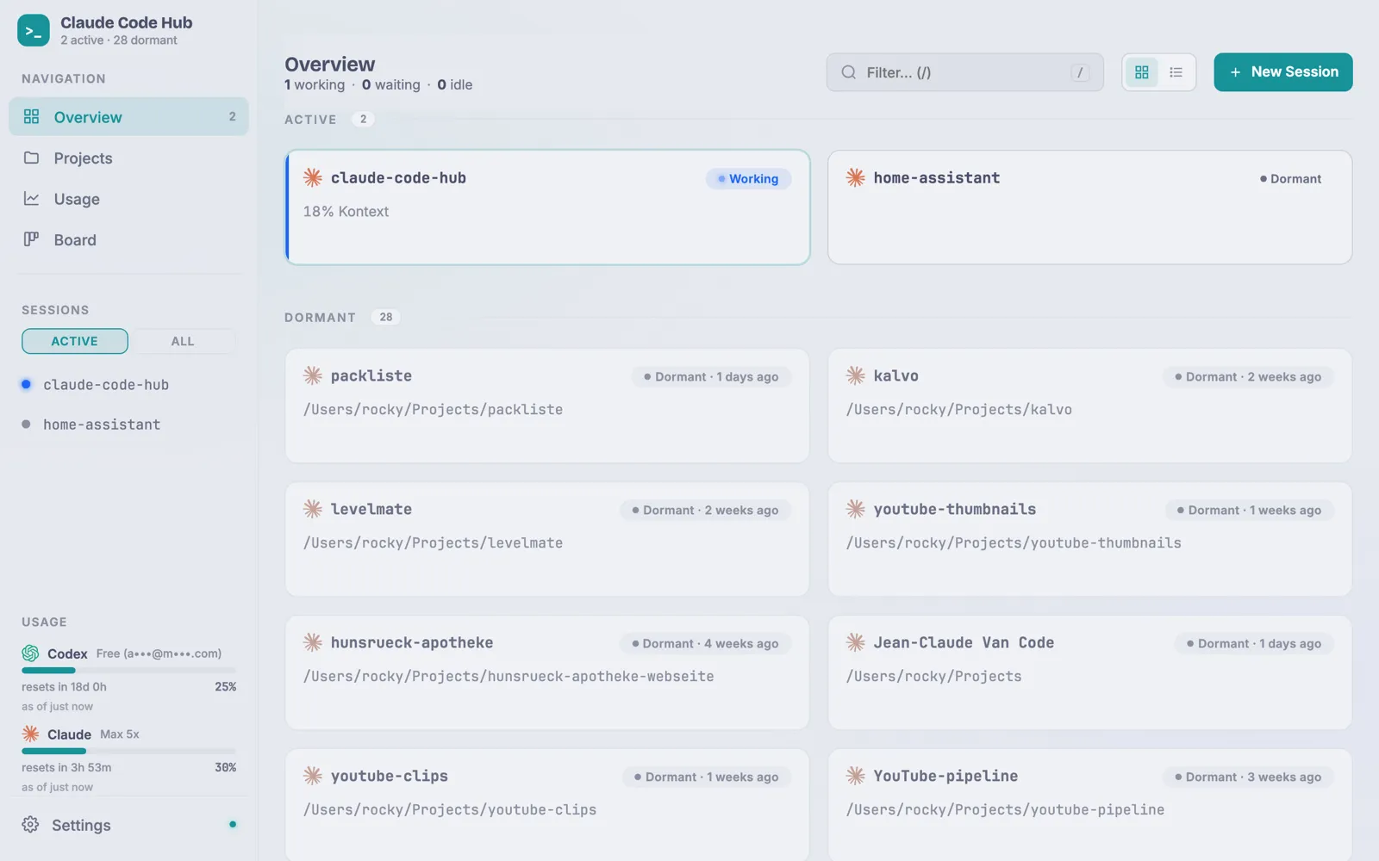Click the '2 active · 28 dormant' subtitle
This screenshot has width=1379, height=861.
tap(119, 40)
